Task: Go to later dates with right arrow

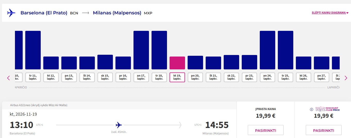Action: click(346, 78)
